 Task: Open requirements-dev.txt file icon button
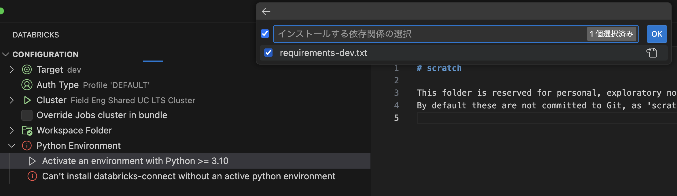coord(652,53)
